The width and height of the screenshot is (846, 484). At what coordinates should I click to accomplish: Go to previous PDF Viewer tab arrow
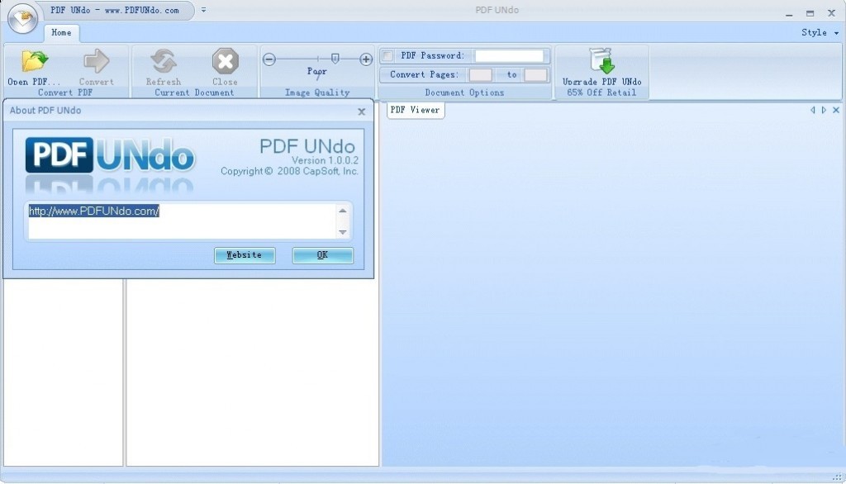[813, 110]
